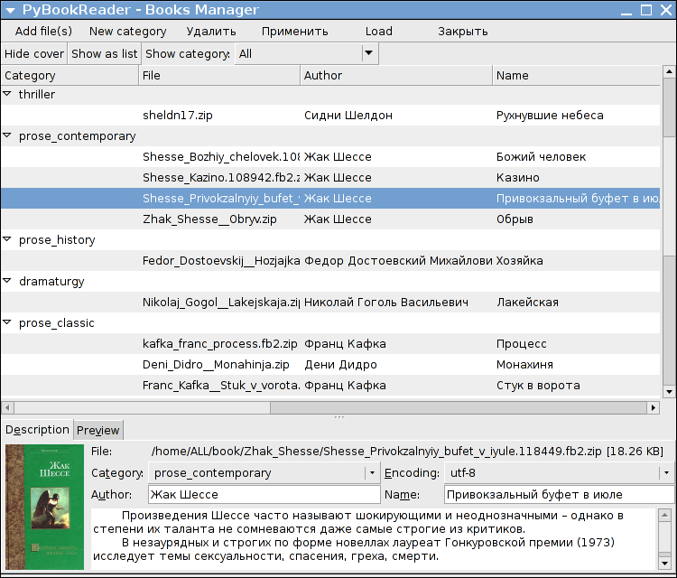Select Zhak_Shesse__Obryv.zip row
677x578 pixels.
(330, 219)
